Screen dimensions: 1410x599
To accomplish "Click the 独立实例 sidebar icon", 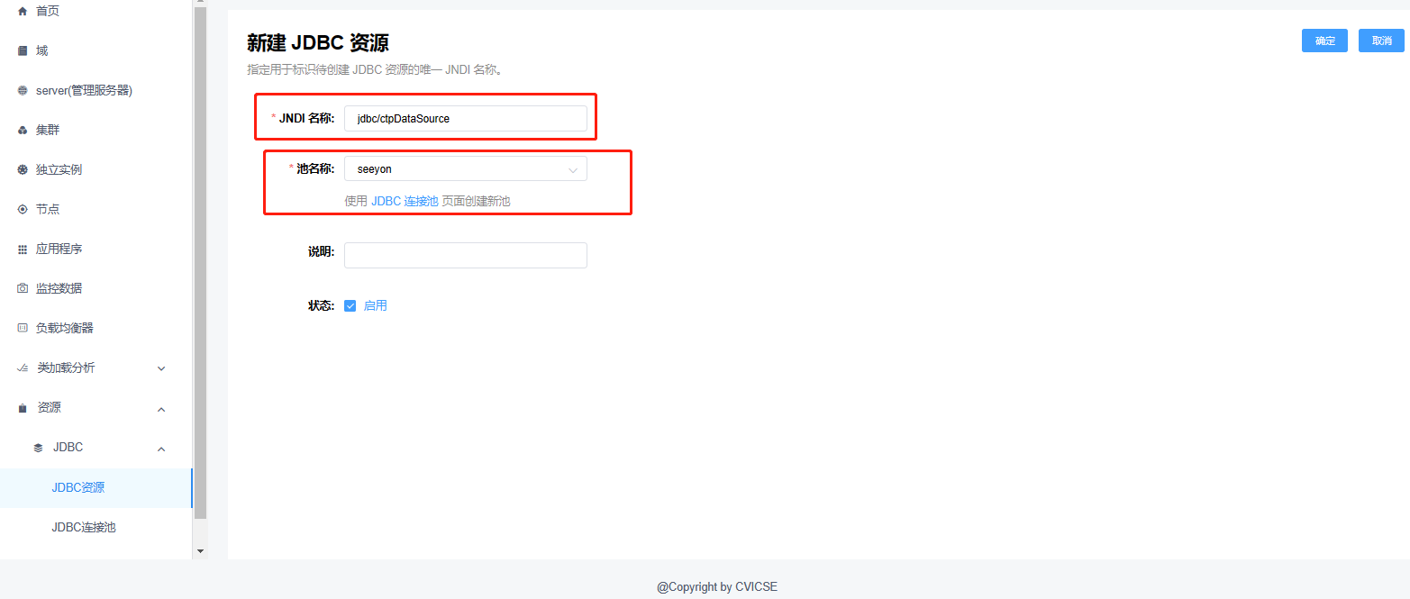I will (23, 169).
